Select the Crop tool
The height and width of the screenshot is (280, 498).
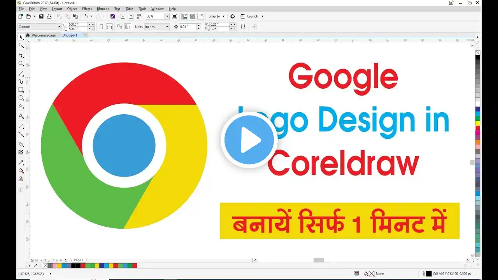21,56
